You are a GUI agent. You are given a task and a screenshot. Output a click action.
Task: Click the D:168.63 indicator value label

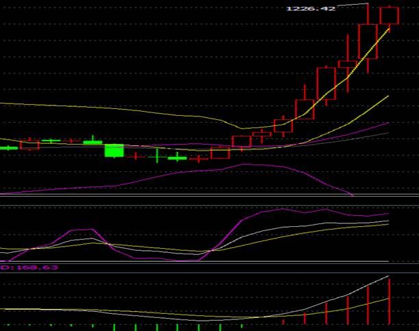pos(29,267)
